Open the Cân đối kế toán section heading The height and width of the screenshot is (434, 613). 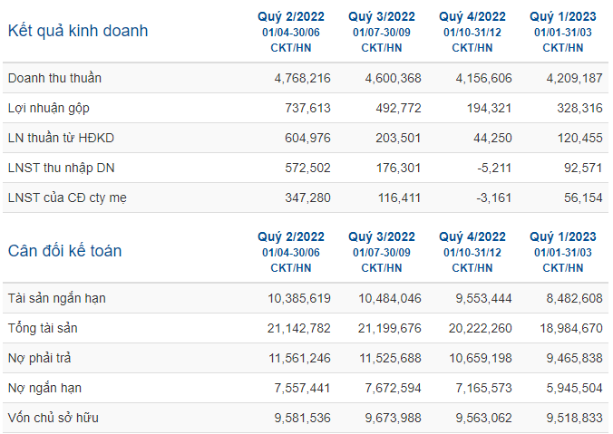point(65,251)
